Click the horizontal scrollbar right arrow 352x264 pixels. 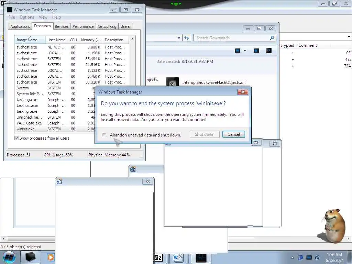[x=349, y=239]
